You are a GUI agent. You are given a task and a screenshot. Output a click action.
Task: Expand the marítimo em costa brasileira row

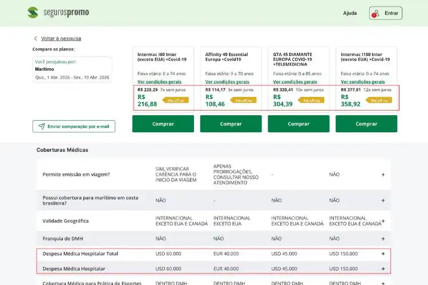click(383, 201)
